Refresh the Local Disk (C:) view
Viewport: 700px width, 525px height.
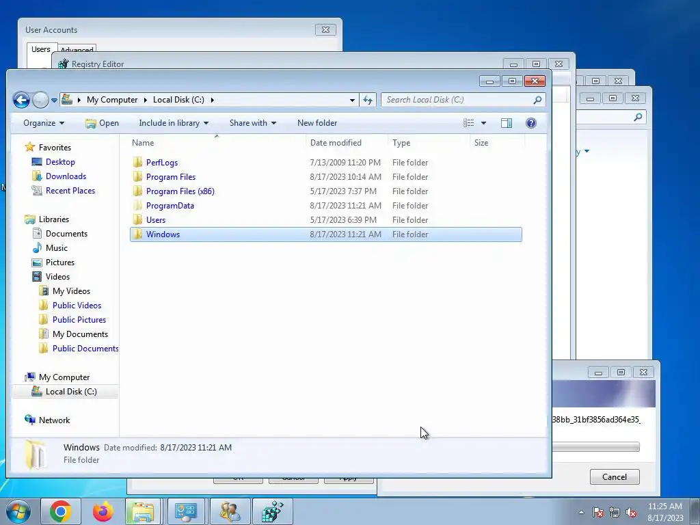[367, 100]
